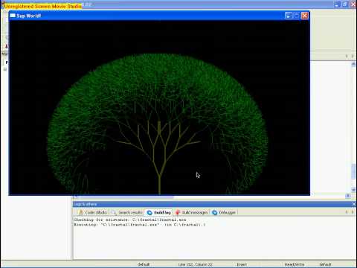
Task: Click the editor vertical scrollbar up arrow
Action: click(353, 64)
